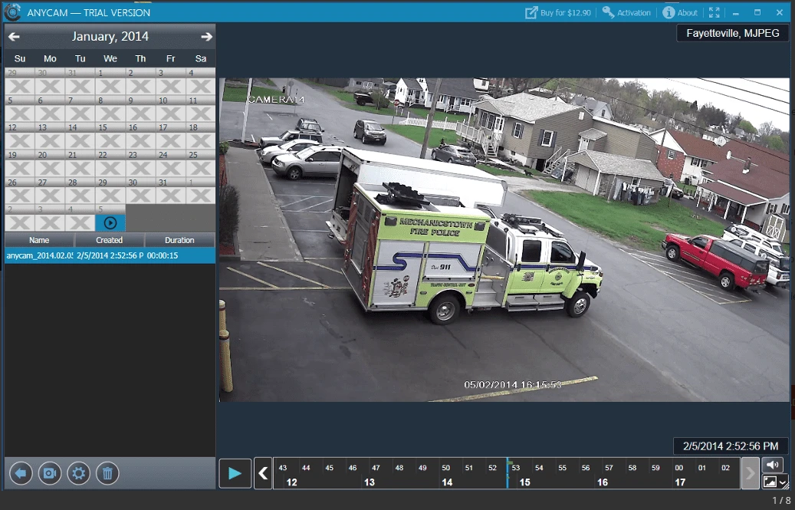Move timeline backward with left chevron

263,473
